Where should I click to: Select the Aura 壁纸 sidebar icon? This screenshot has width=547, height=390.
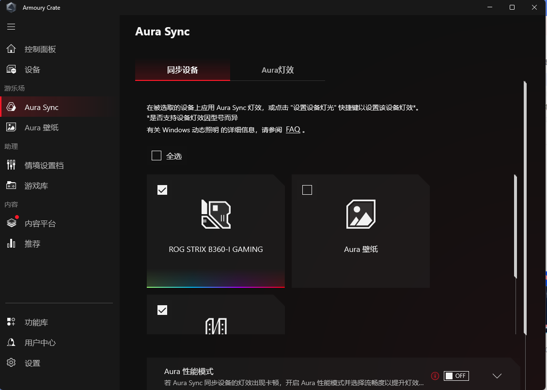coord(11,127)
